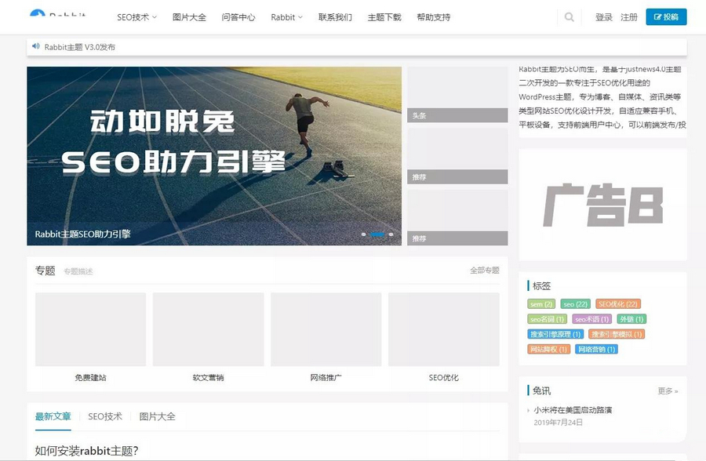The width and height of the screenshot is (706, 461).
Task: Select the first carousel dot indicator
Action: (x=363, y=234)
